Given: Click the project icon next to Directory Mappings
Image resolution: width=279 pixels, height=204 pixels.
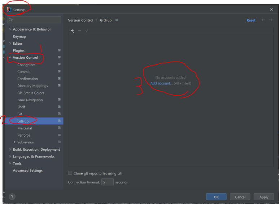Looking at the screenshot, I should (x=59, y=85).
